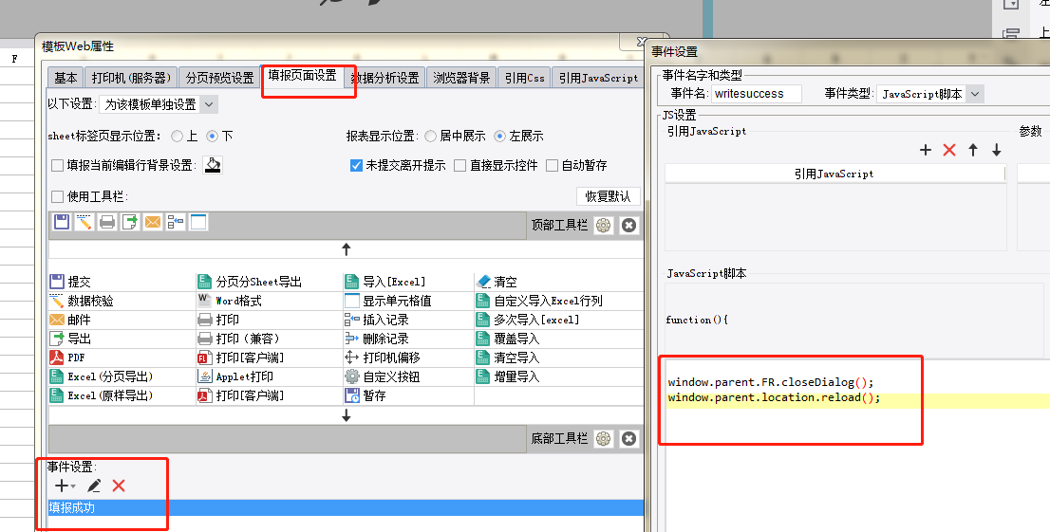The height and width of the screenshot is (532, 1050).
Task: Select the 自定义导入Excel行列 tool item
Action: [540, 301]
